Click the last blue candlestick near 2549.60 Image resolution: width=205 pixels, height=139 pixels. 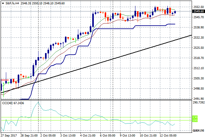[175, 12]
